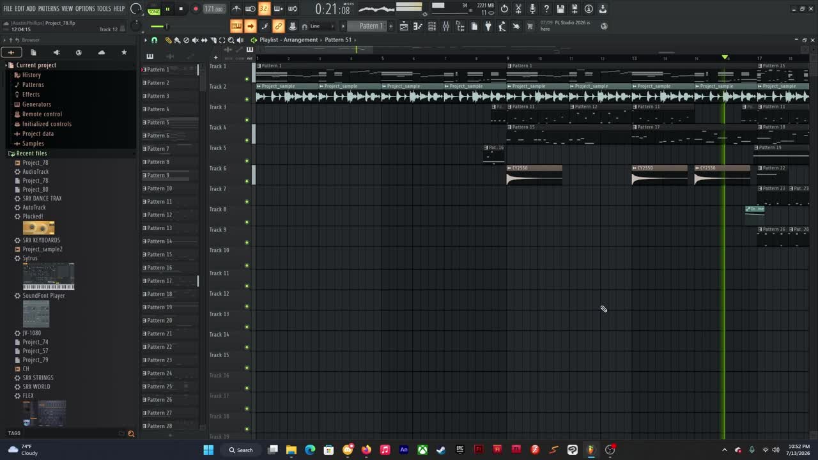Click the one-click recording microphone icon

click(x=532, y=9)
